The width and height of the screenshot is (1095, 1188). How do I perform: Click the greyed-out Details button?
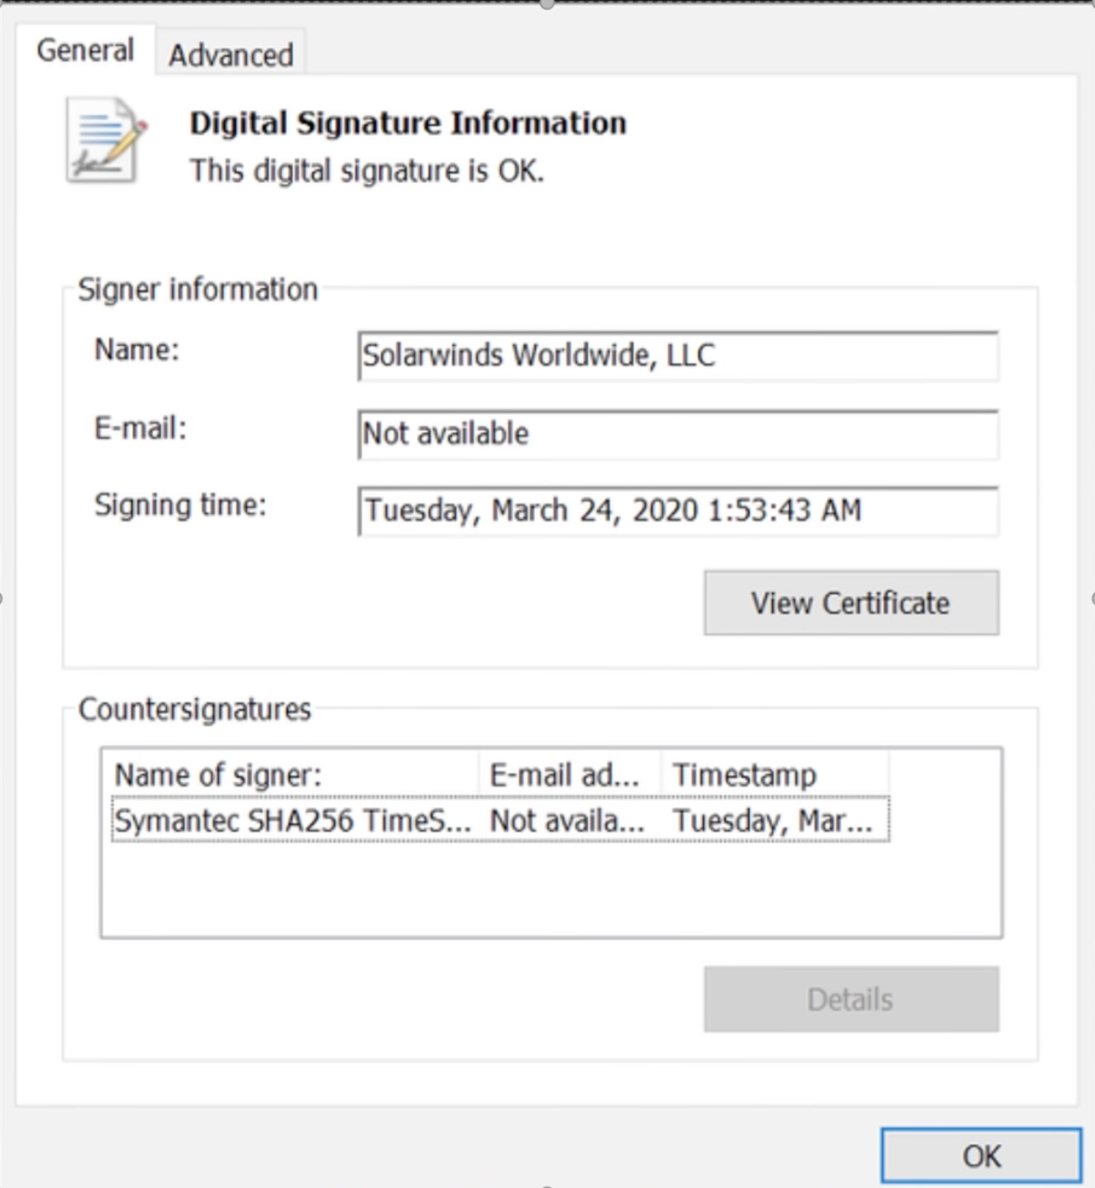[851, 999]
